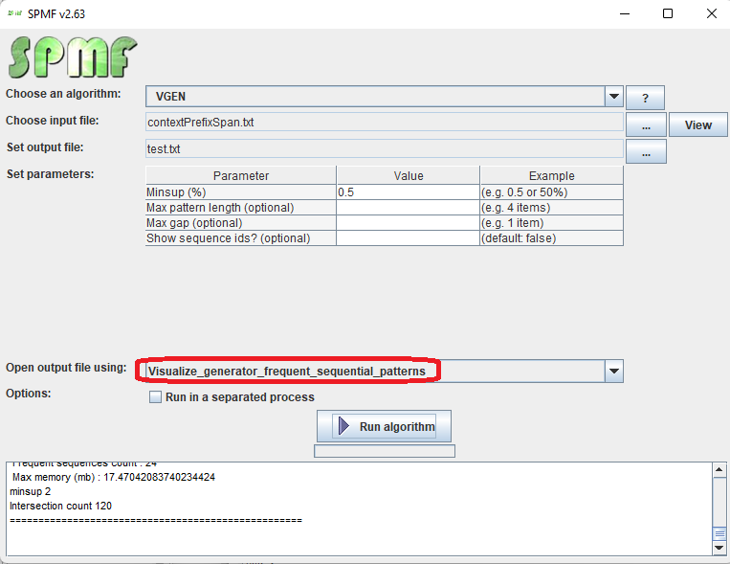Click play arrow icon on Run algorithm
The image size is (730, 564).
tap(343, 426)
